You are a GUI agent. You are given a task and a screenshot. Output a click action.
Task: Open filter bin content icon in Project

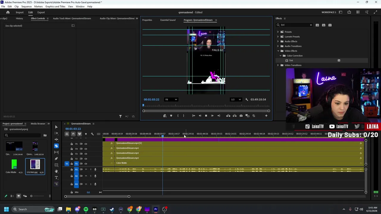point(45,135)
